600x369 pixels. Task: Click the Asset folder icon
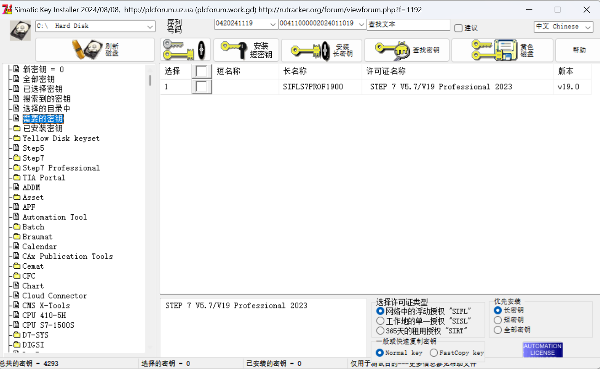17,197
